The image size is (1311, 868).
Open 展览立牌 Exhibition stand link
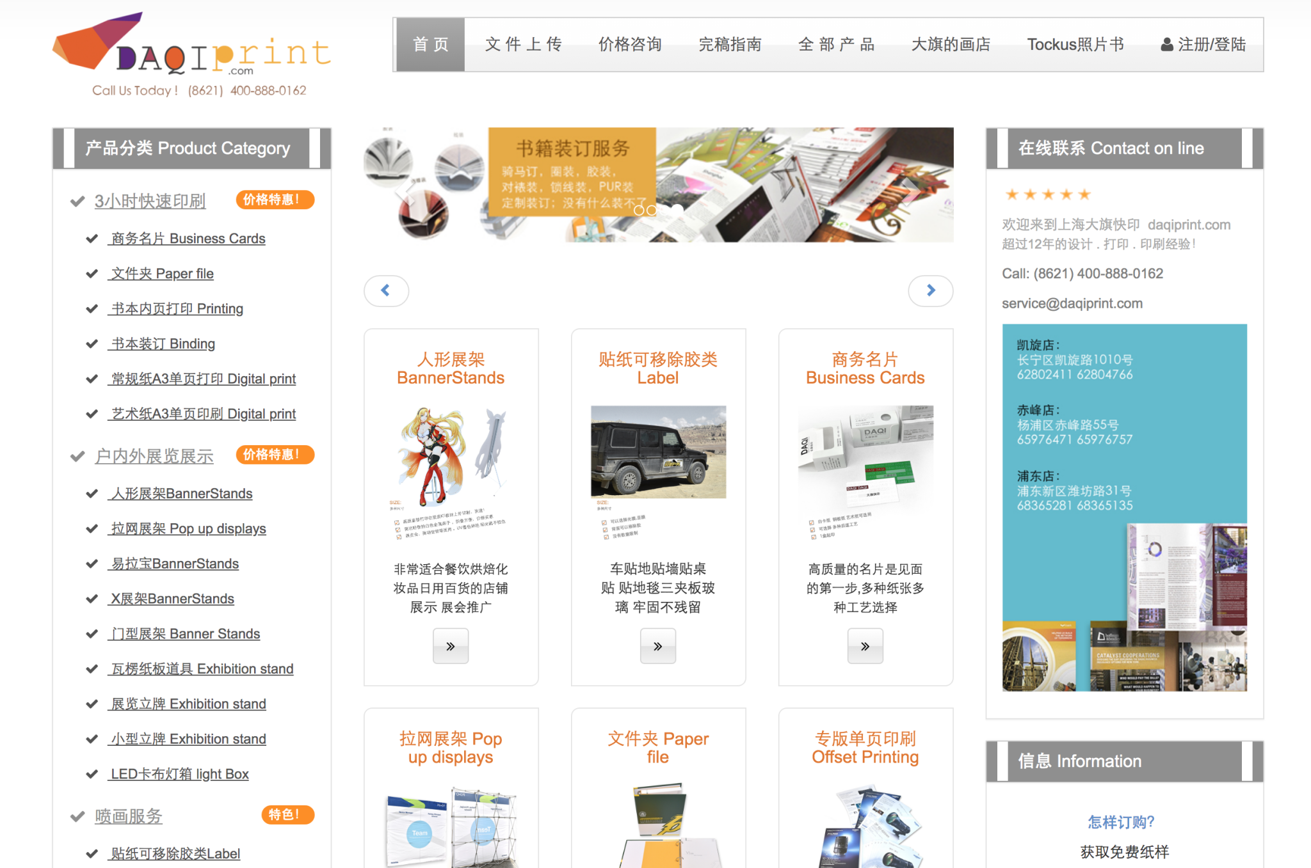point(188,704)
